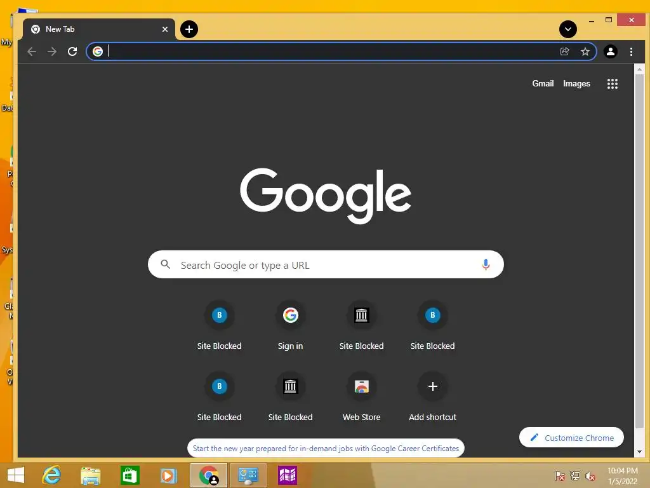Bookmark this tab with the star icon
The height and width of the screenshot is (488, 650).
pos(585,51)
